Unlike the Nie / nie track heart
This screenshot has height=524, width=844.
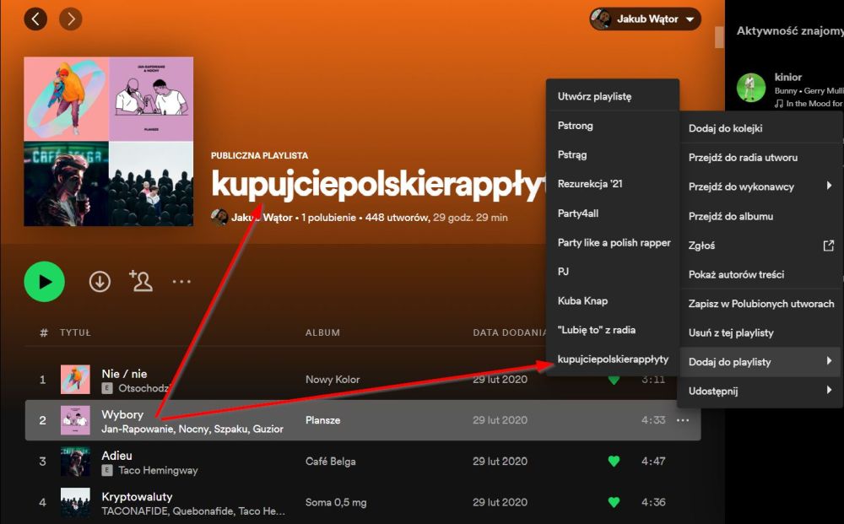614,379
